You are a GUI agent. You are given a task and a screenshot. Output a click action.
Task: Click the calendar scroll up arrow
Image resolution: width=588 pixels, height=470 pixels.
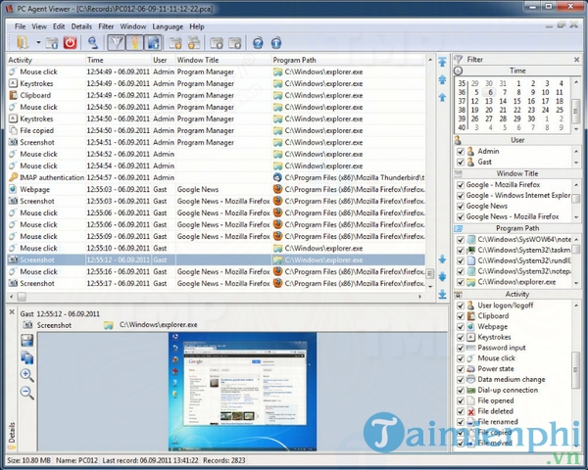[x=576, y=82]
